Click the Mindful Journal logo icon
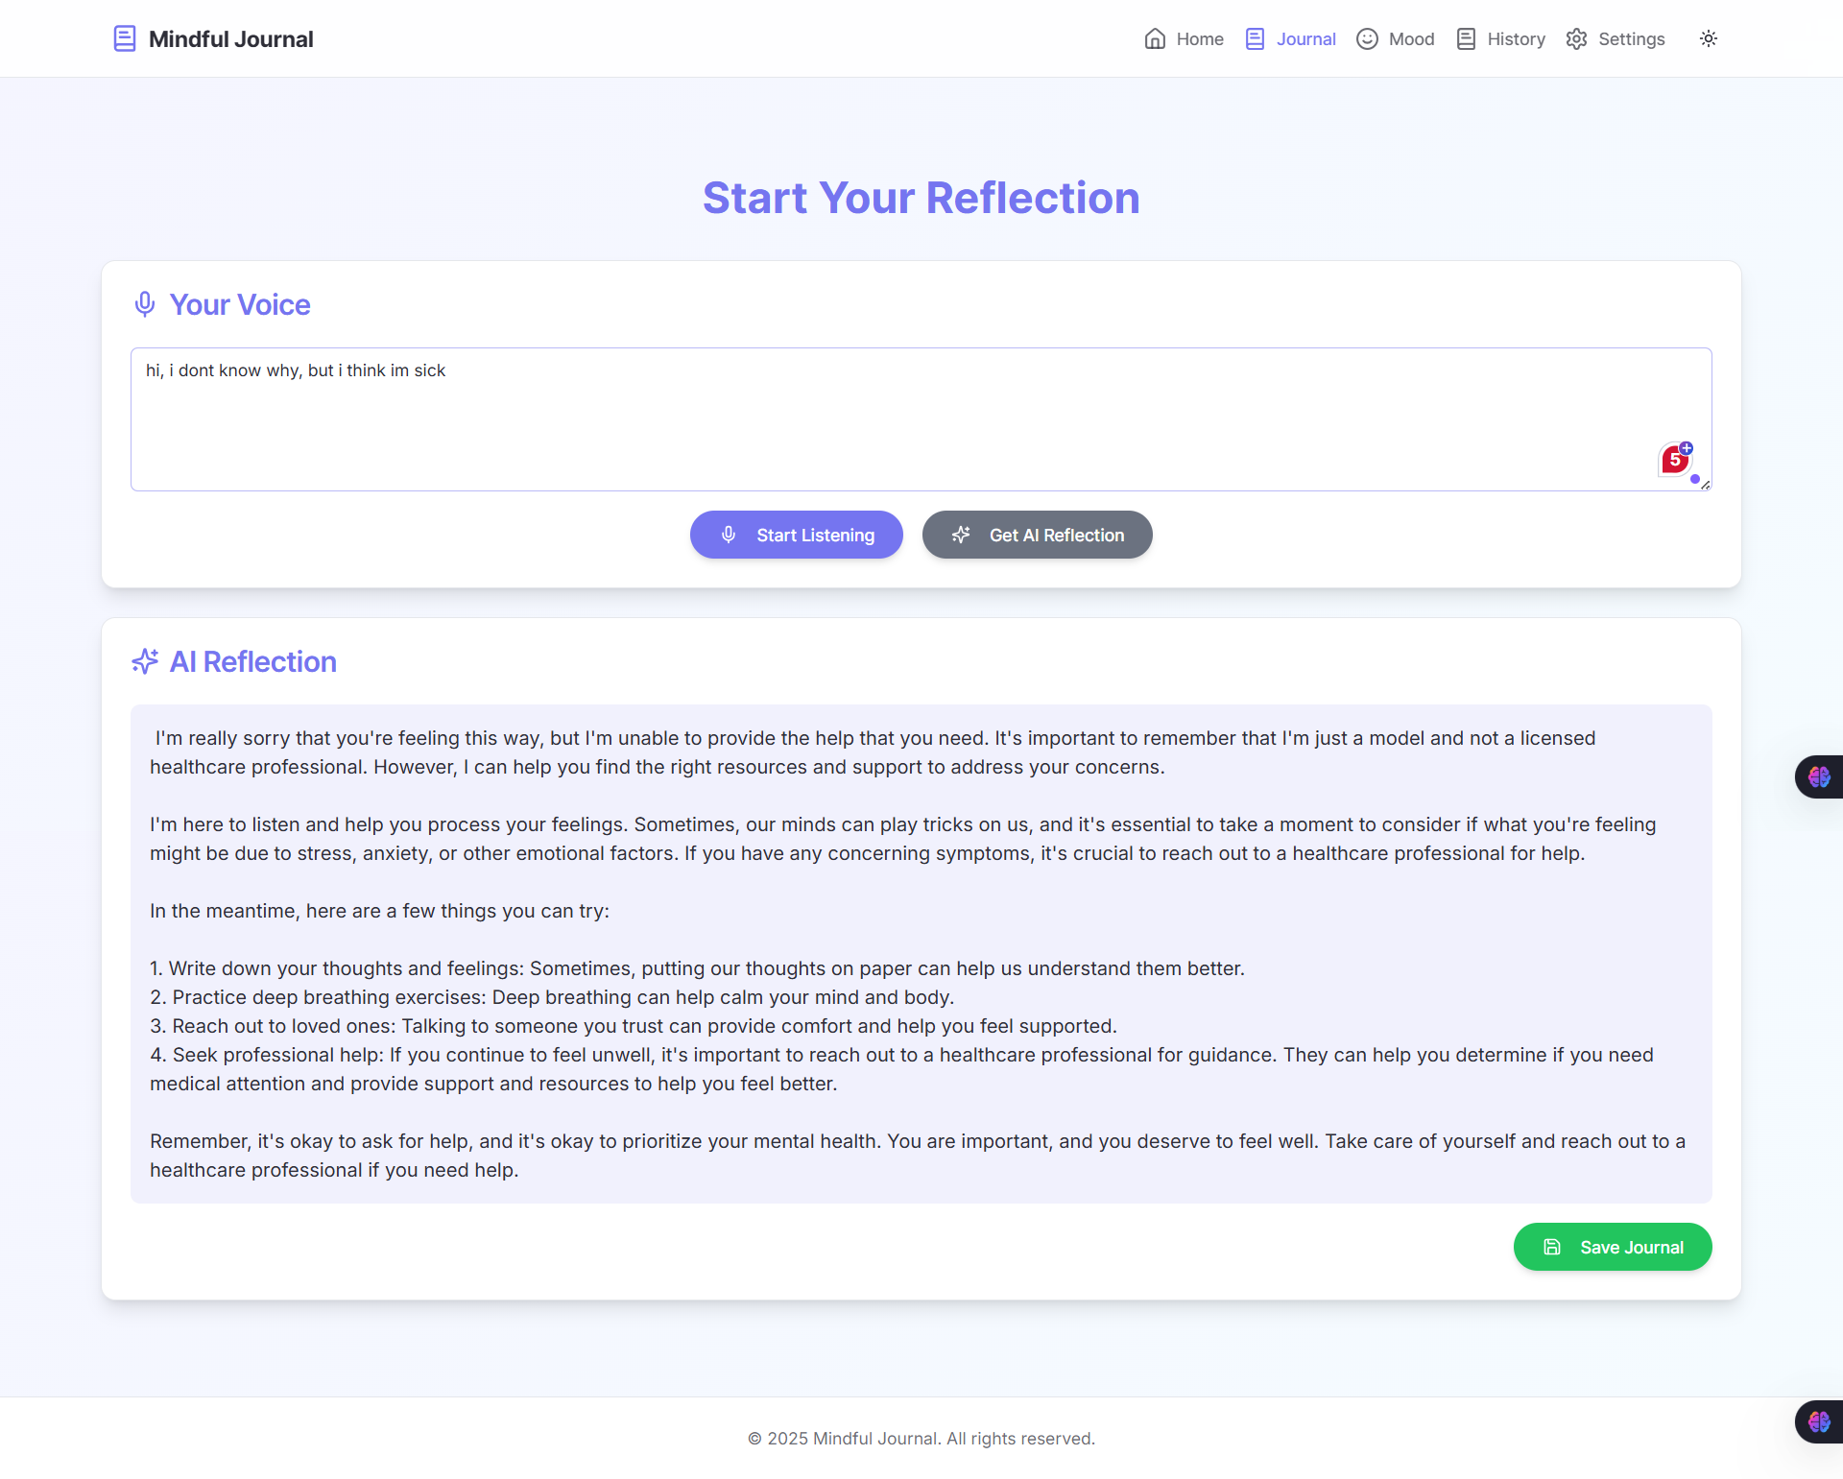Screen dimensions: 1843x1479 tap(125, 38)
